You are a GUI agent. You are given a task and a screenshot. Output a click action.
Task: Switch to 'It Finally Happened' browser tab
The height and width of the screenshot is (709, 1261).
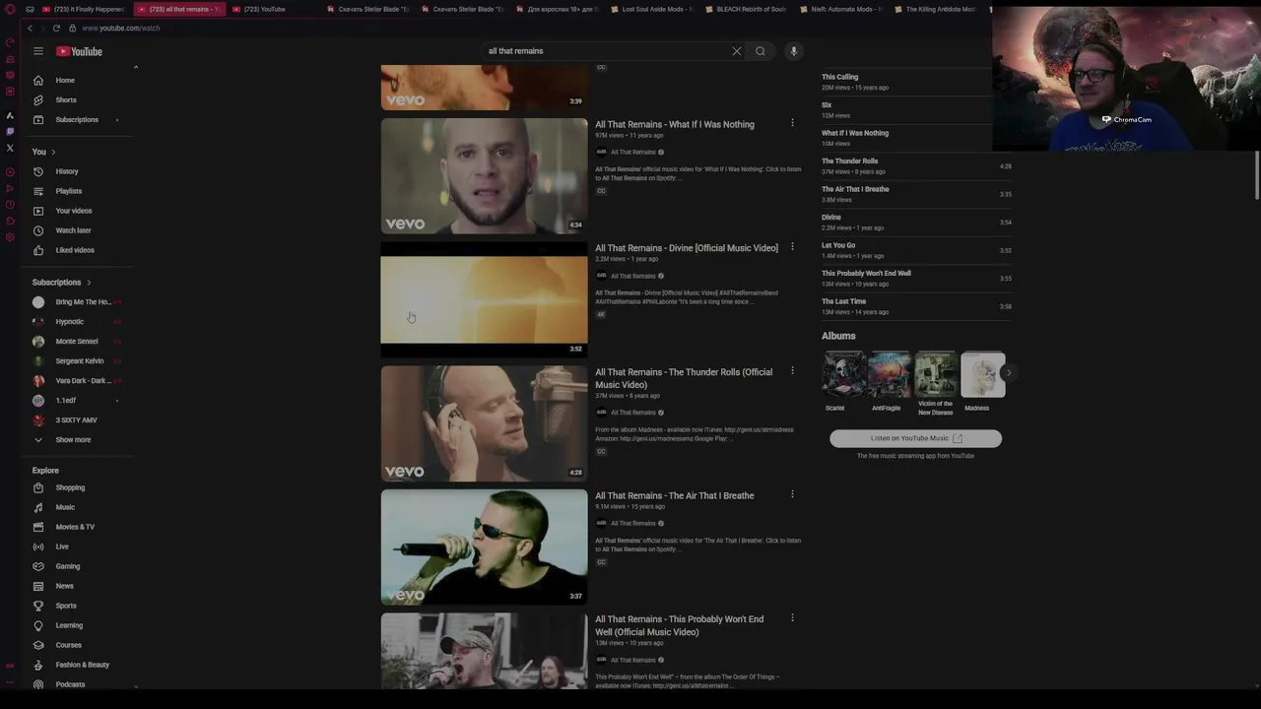(x=84, y=9)
